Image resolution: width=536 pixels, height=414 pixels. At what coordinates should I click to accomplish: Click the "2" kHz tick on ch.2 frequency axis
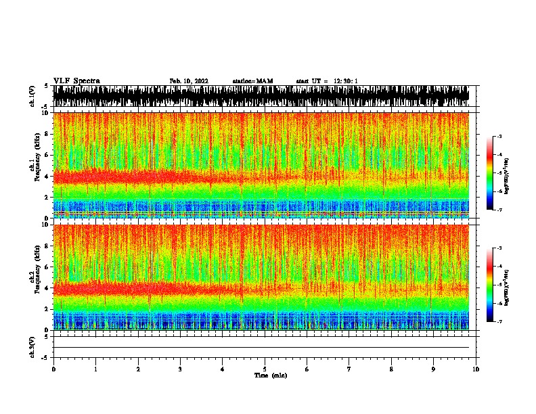tap(47, 309)
